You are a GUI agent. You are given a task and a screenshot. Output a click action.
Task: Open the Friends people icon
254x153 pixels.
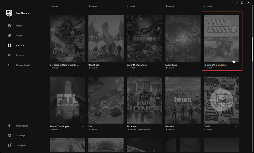pyautogui.click(x=9, y=55)
